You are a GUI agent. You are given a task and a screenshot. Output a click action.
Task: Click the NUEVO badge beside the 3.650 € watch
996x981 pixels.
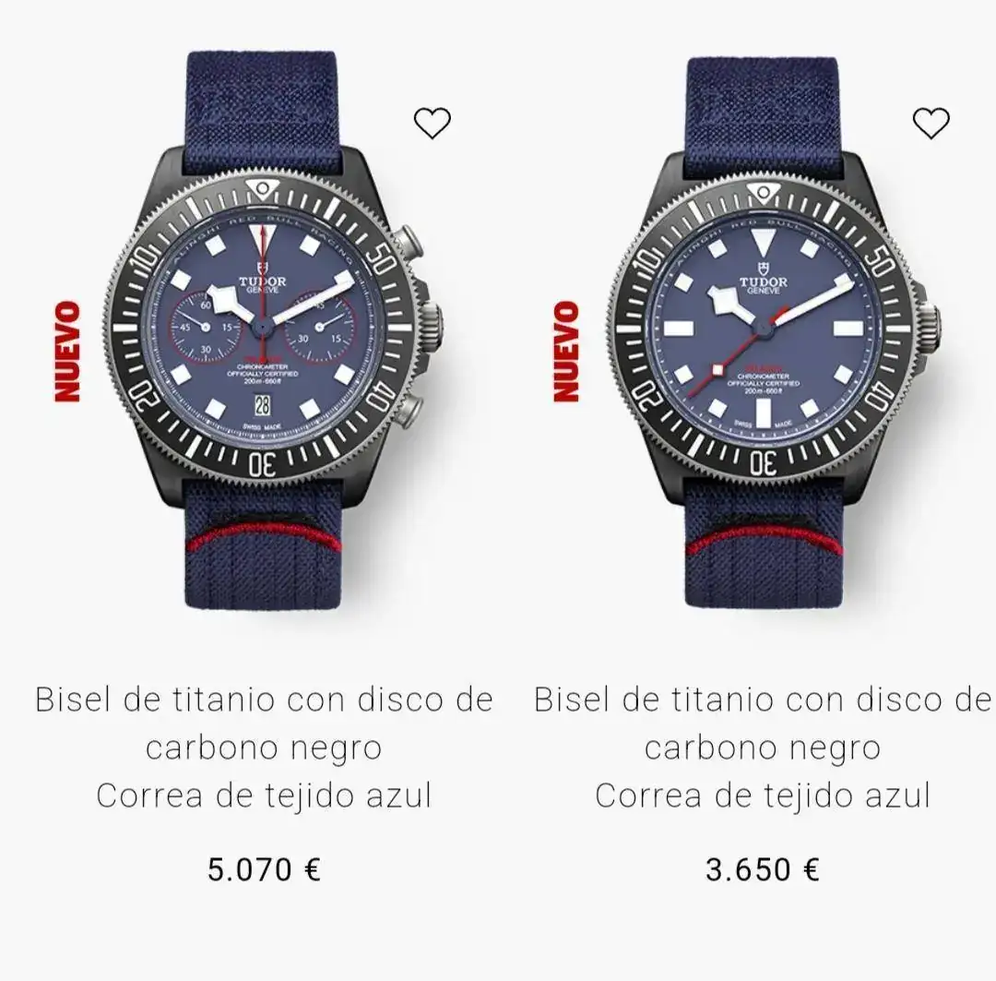pos(566,351)
